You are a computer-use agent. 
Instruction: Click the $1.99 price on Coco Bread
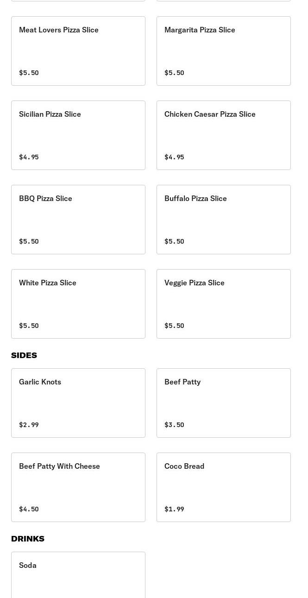pos(174,509)
